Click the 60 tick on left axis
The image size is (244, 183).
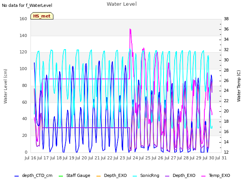click(x=24, y=102)
